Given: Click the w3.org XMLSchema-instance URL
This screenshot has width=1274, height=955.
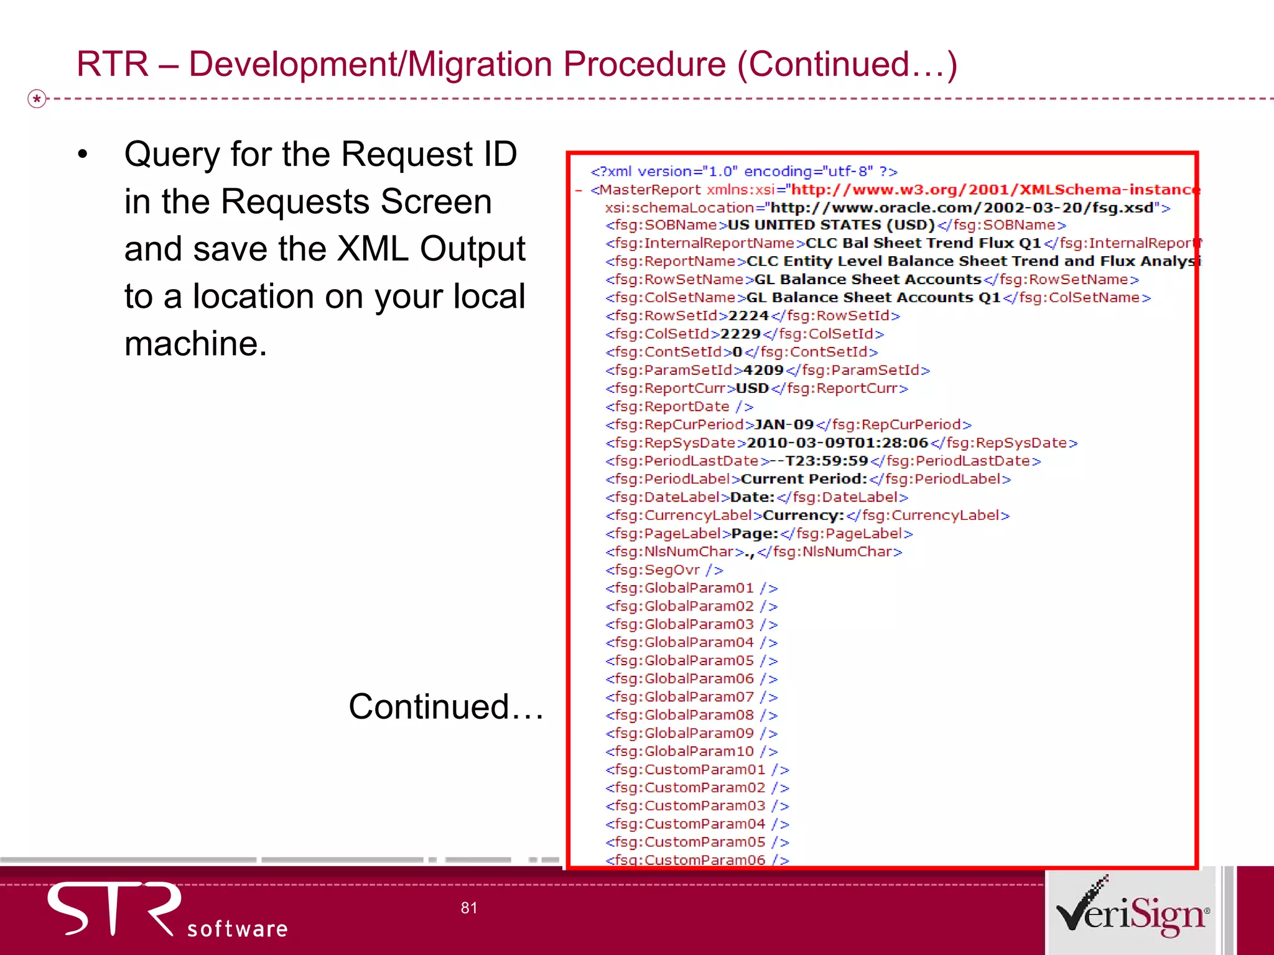Looking at the screenshot, I should pos(994,190).
